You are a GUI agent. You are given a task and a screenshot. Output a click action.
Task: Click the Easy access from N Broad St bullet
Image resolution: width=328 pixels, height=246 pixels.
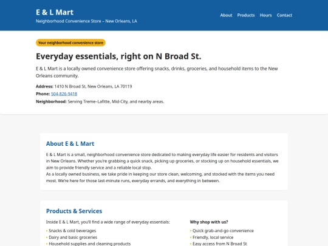tap(220, 244)
